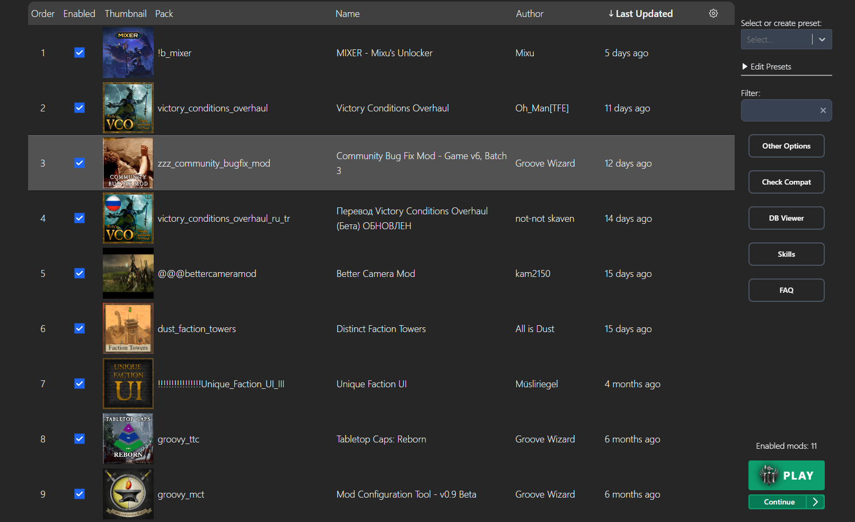Clear the filter with the X icon
Image resolution: width=855 pixels, height=522 pixels.
[x=823, y=110]
